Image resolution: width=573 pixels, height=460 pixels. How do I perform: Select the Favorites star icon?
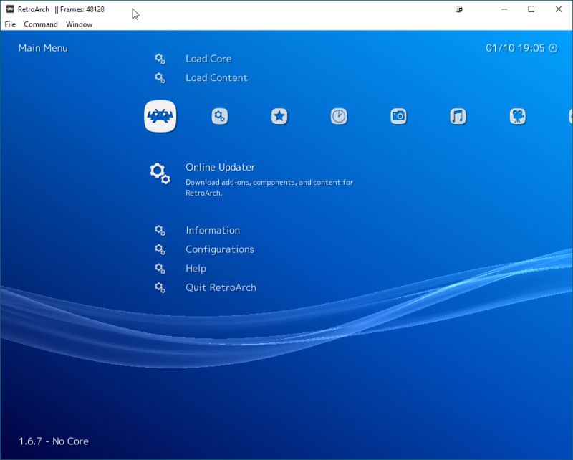[x=279, y=115]
